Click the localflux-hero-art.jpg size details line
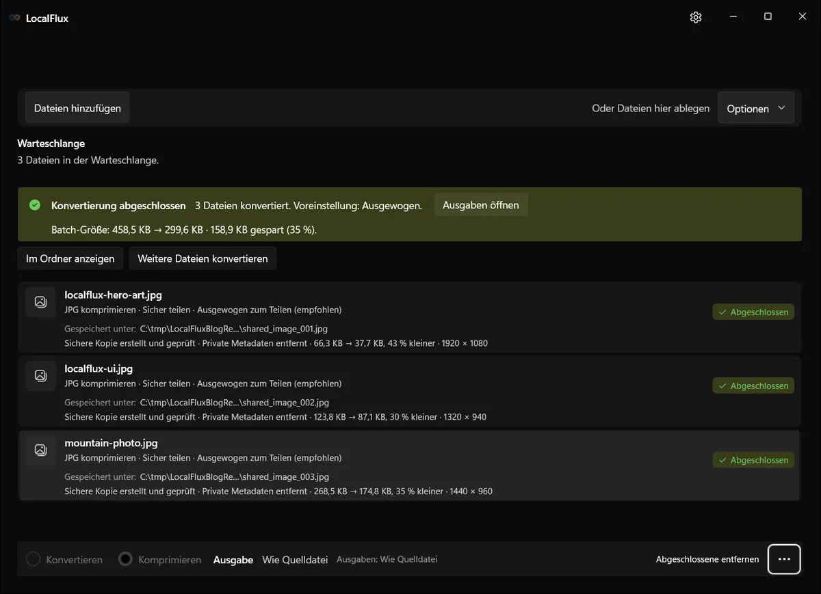Image resolution: width=821 pixels, height=594 pixels. [x=276, y=342]
